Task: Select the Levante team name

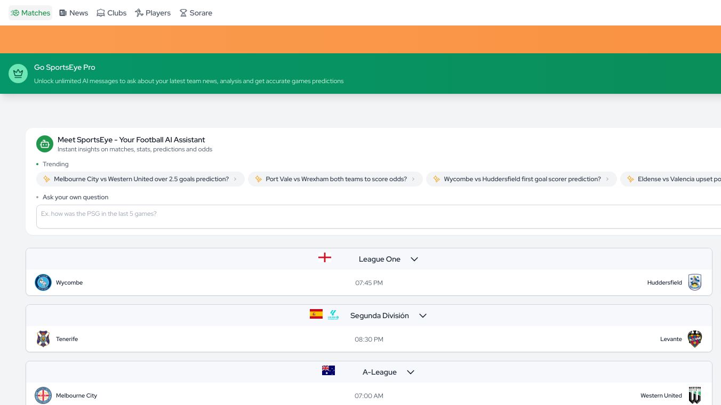Action: (x=671, y=339)
